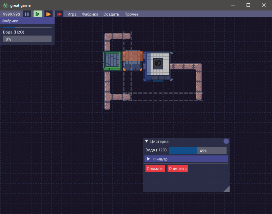272x214 pixels.
Task: Open the Создать menu
Action: tap(111, 14)
